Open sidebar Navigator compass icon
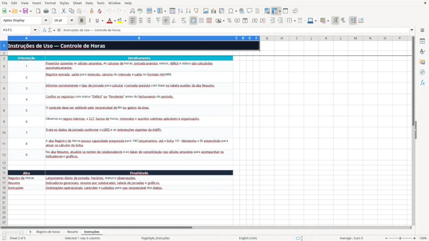The image size is (429, 241). tap(422, 72)
